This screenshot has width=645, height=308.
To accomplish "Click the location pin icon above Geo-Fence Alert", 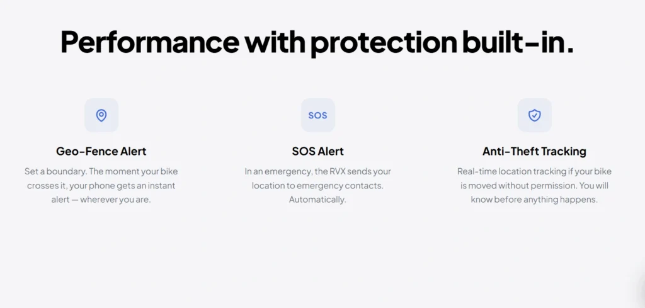I will point(101,115).
